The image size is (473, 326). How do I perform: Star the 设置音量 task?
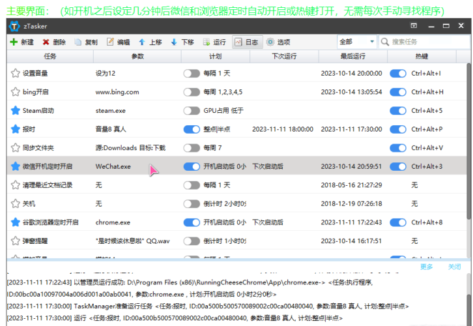click(x=15, y=74)
